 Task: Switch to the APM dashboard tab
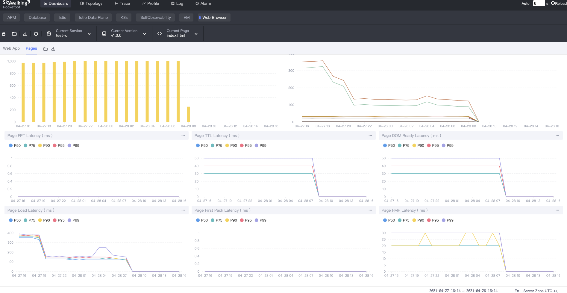(x=12, y=18)
